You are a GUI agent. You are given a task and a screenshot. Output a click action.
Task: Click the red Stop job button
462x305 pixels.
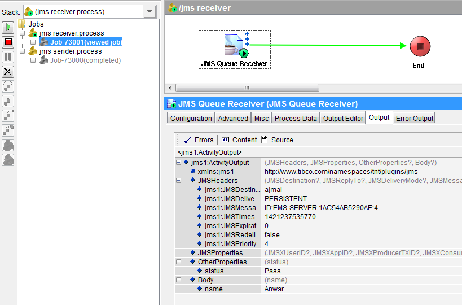8,42
